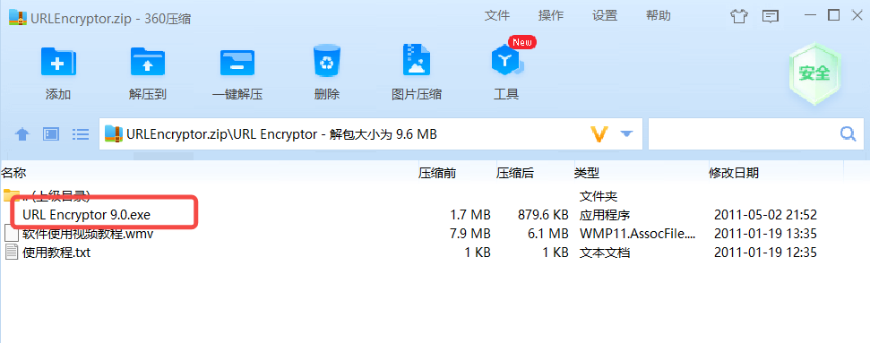
Task: Click the green 安全 security shield badge
Action: click(814, 73)
